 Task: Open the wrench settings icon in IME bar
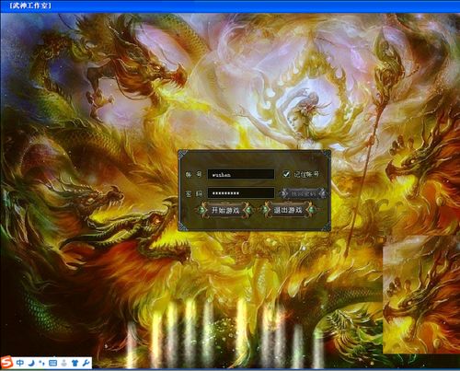point(86,363)
